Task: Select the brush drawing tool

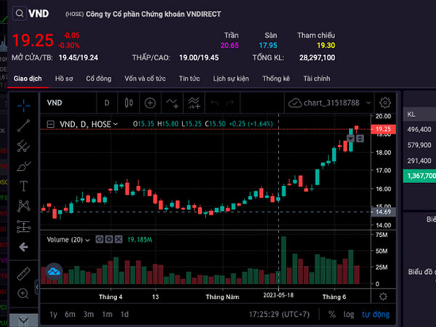Action: pos(24,166)
